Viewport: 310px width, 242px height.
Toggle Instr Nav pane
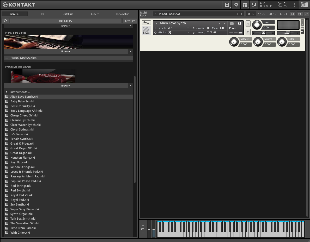pos(130,21)
